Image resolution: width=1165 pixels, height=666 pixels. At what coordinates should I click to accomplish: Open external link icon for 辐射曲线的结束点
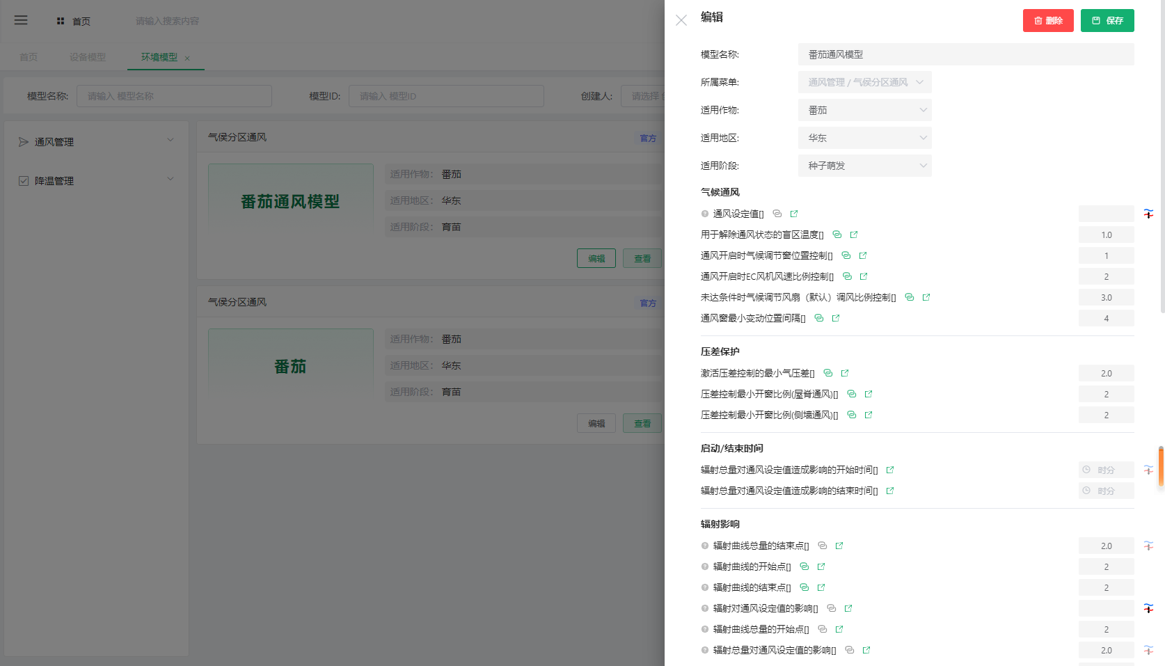coord(821,587)
